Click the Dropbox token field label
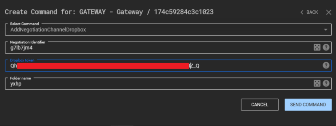Screen dimensions: 336x126 (x=22, y=60)
